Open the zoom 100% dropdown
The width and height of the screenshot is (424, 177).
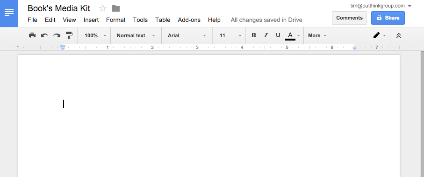tap(95, 35)
